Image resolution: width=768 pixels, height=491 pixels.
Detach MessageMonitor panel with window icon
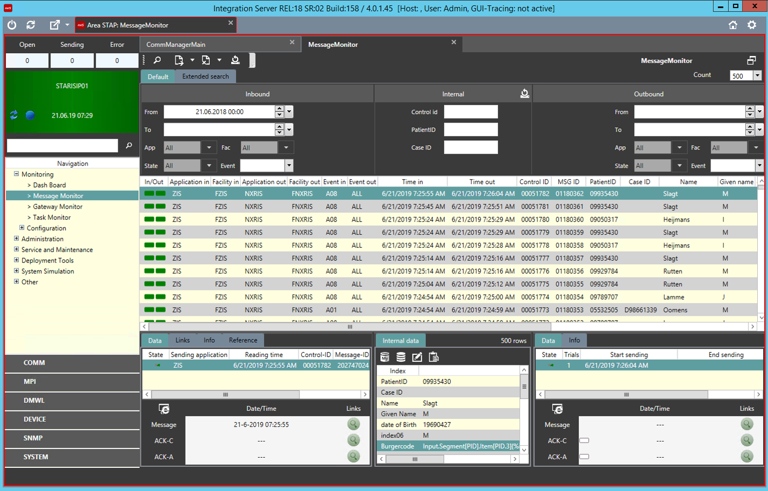pos(751,60)
